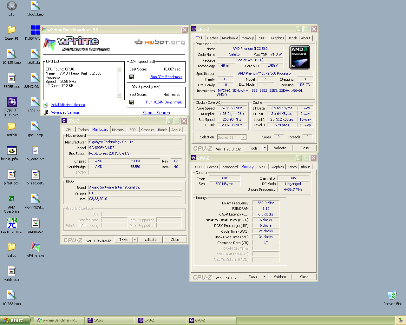Click the hwbot.org logo in wPrime

point(160,42)
